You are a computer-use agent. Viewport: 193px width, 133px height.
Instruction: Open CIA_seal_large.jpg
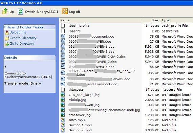[84, 95]
